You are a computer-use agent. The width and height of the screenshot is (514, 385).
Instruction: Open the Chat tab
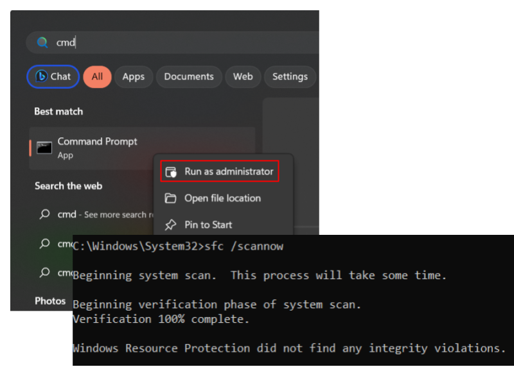(x=53, y=76)
